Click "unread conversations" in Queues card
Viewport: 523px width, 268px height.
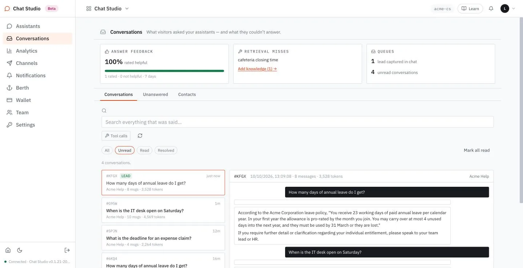coord(397,73)
